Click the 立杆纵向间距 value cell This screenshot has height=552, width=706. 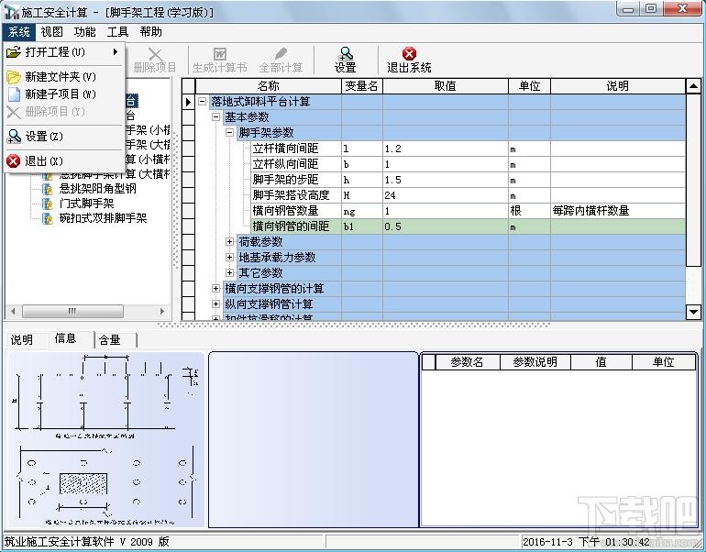pyautogui.click(x=446, y=164)
